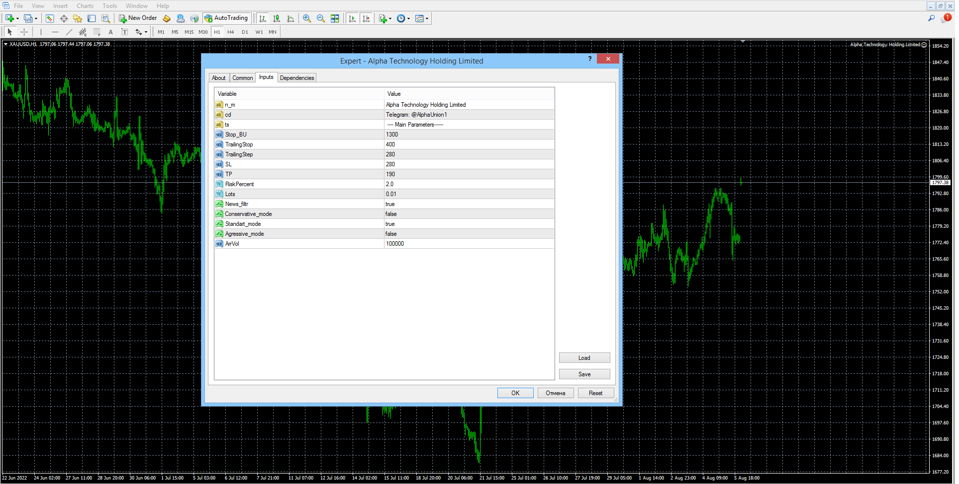The image size is (959, 484).
Task: Switch chart to bar chart icon
Action: [263, 18]
